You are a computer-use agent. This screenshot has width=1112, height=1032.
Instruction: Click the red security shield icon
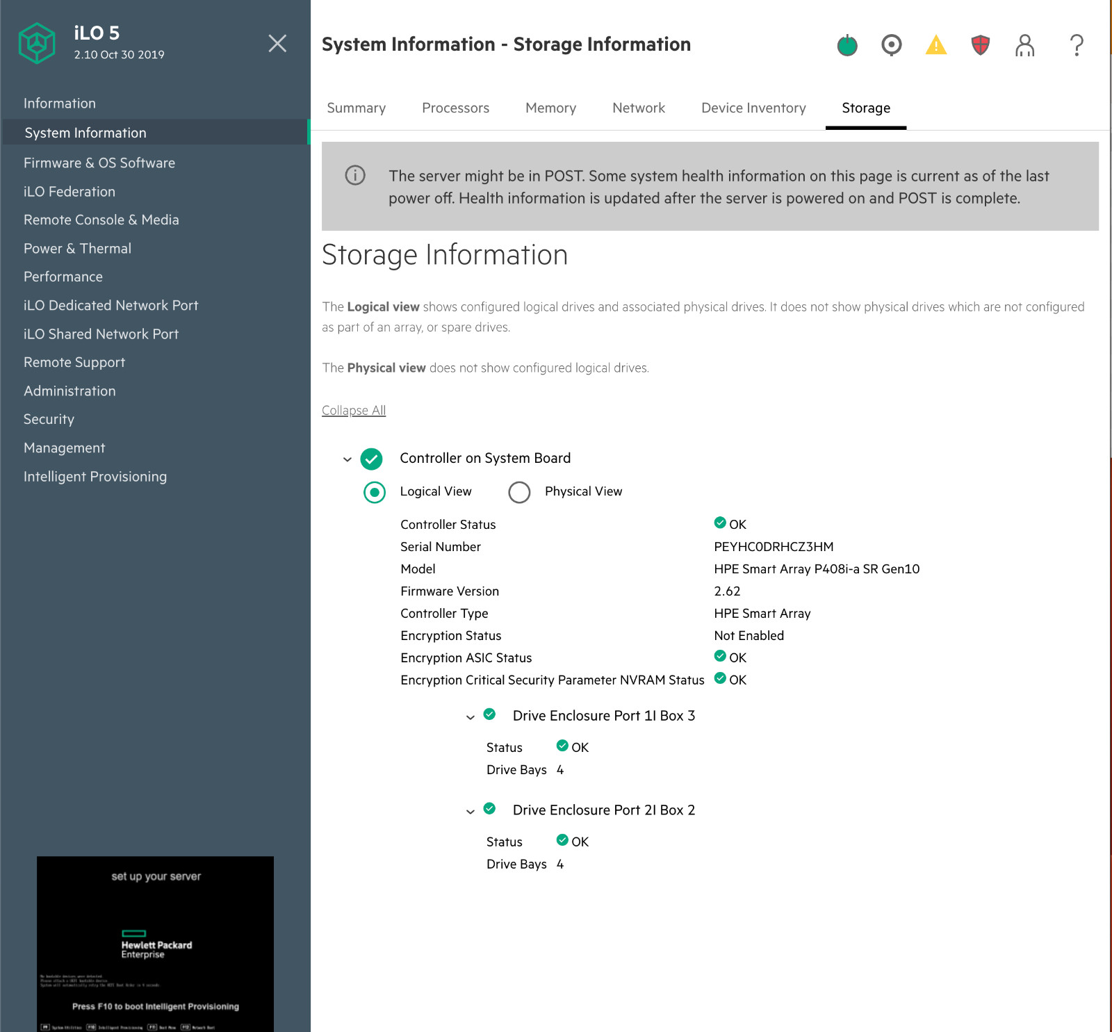981,45
